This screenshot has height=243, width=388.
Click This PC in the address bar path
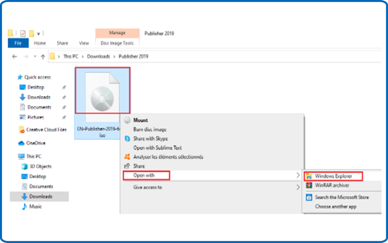coord(71,57)
